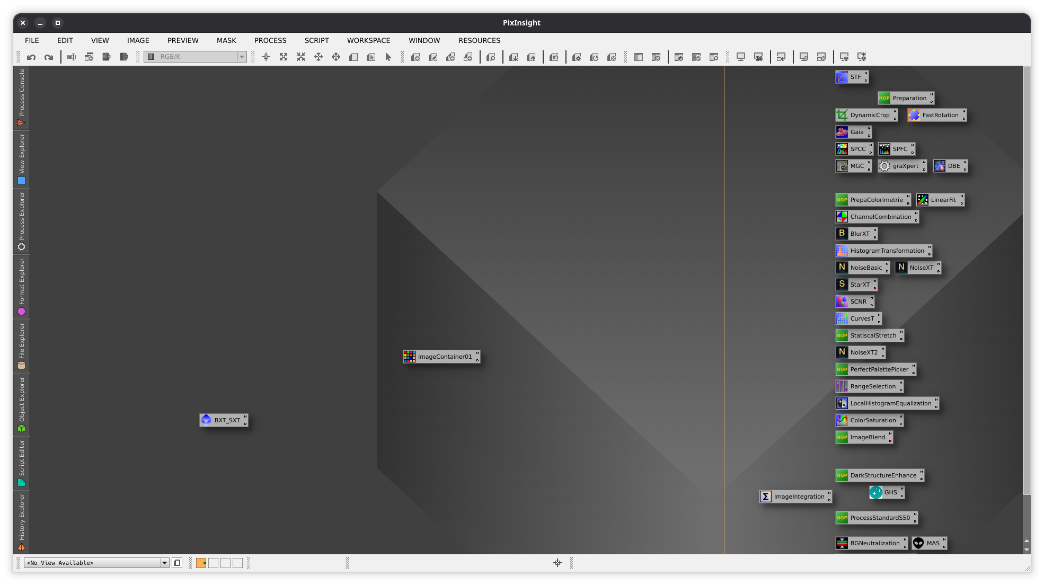Select the ProcessStandardS50 NOP icon
Image resolution: width=1044 pixels, height=585 pixels.
(x=842, y=518)
